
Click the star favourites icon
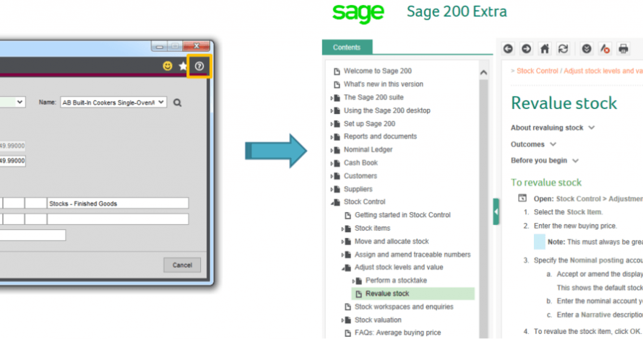coord(183,66)
